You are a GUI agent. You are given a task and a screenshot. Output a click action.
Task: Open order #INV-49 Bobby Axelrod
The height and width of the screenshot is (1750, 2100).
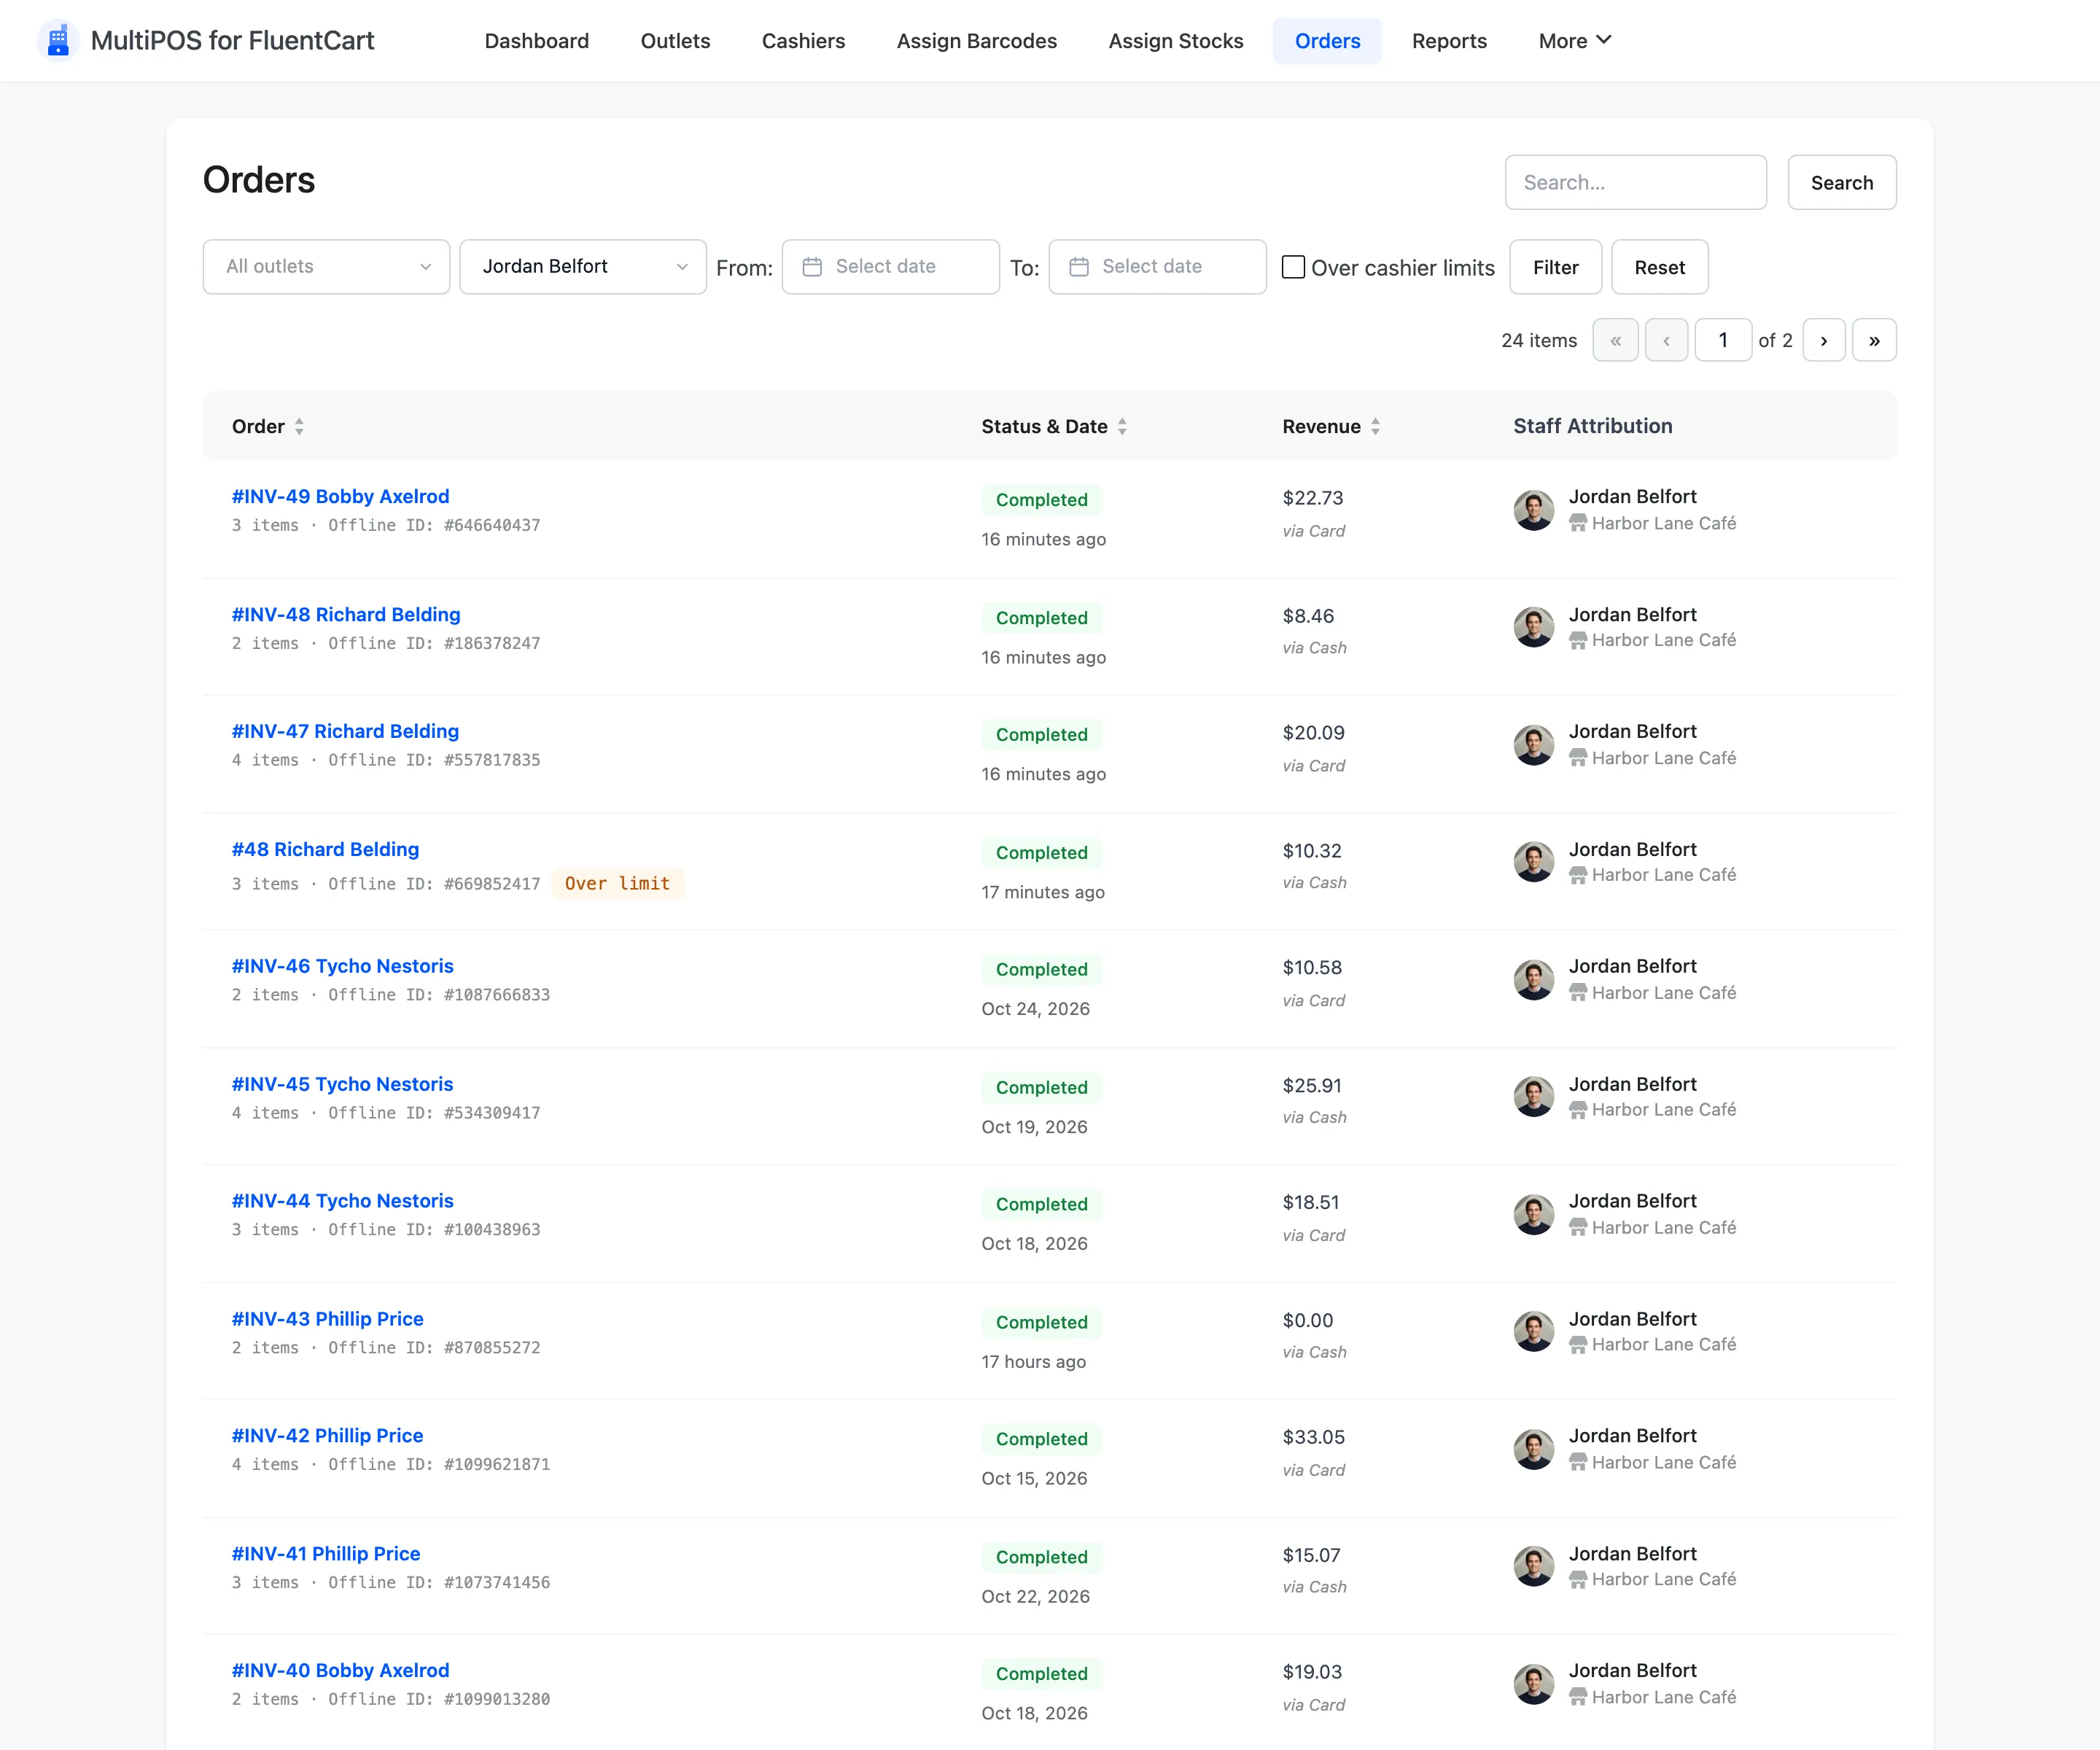tap(340, 497)
